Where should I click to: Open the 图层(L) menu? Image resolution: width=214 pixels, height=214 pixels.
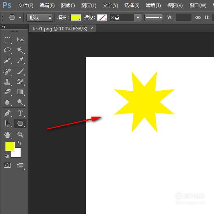(89, 5)
